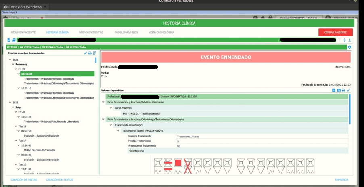
Task: Open the Nuevo Encuentro tab
Action: [x=91, y=32]
